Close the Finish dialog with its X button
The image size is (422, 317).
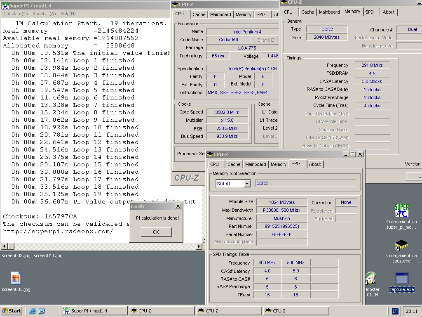click(178, 206)
